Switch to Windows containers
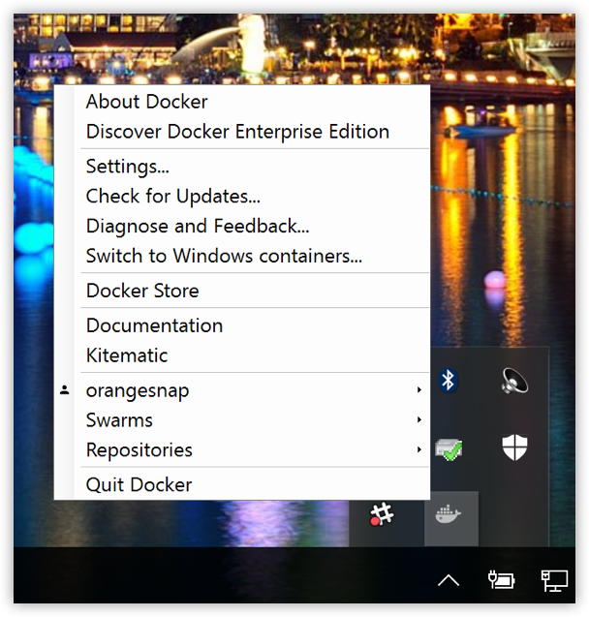 click(224, 256)
